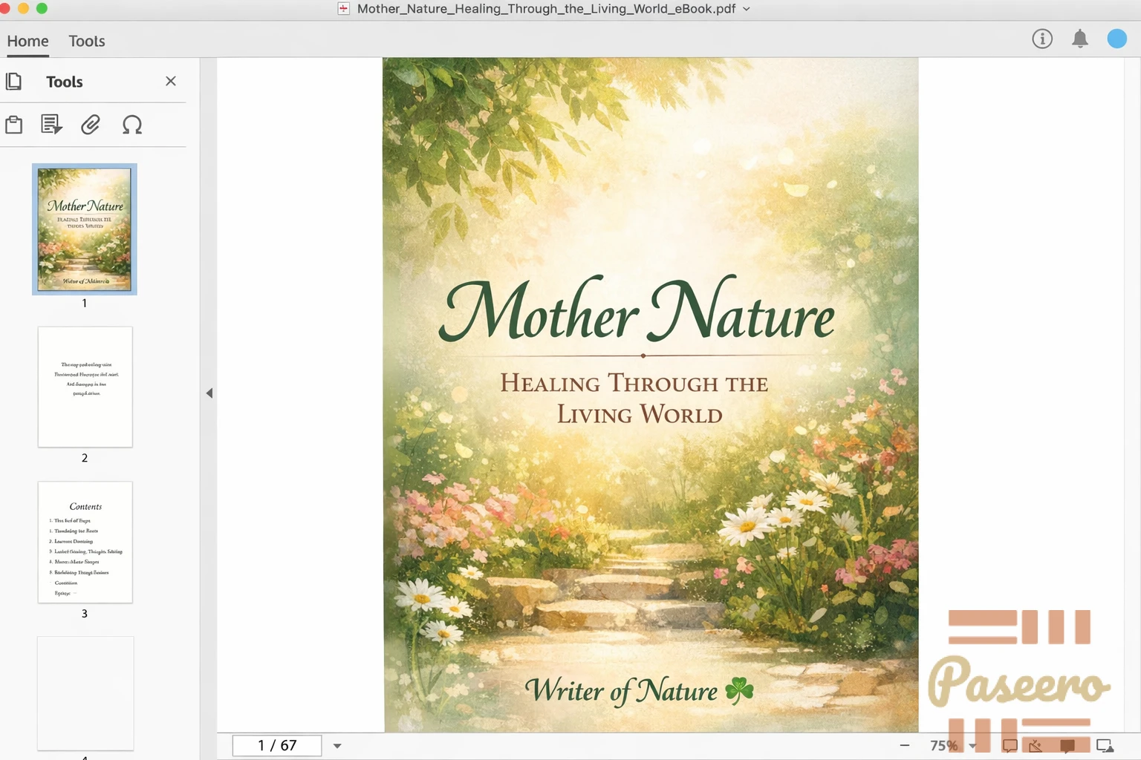Select page 3 Contents thumbnail

coord(85,542)
